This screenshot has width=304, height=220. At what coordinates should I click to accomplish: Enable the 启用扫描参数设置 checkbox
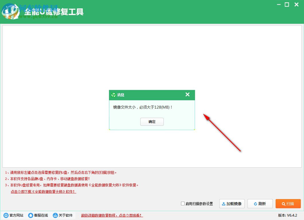[x=182, y=204]
